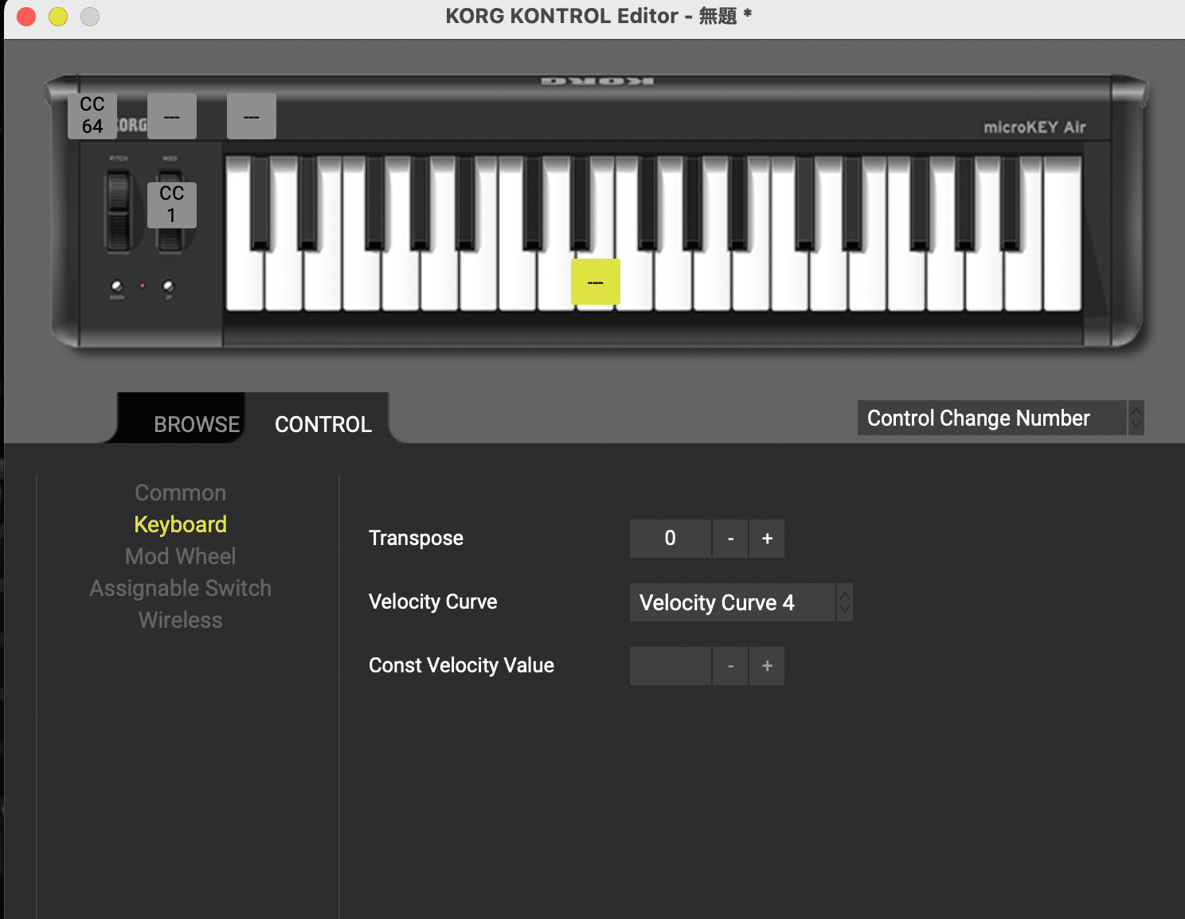Click the Transpose label

(416, 539)
